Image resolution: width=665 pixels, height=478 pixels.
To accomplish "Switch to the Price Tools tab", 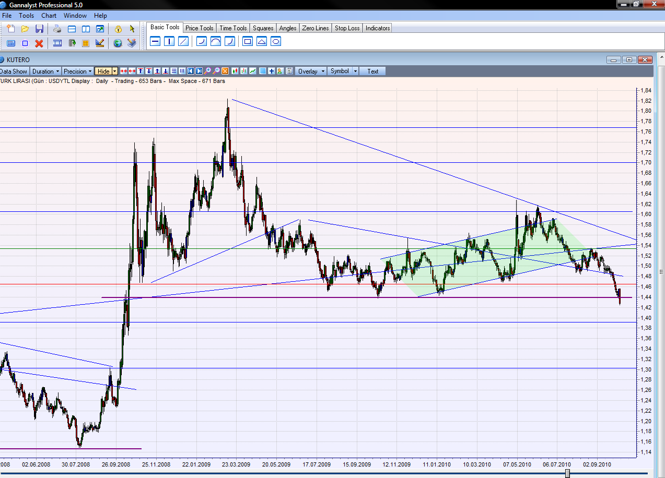I will [199, 28].
